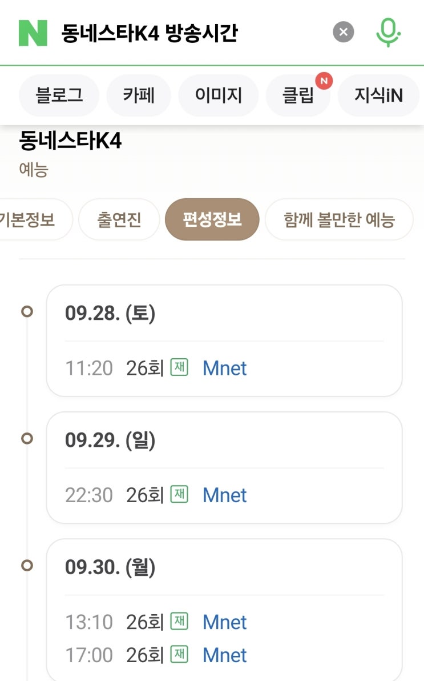Open the 지식iN search category
The height and width of the screenshot is (681, 424).
tap(378, 95)
